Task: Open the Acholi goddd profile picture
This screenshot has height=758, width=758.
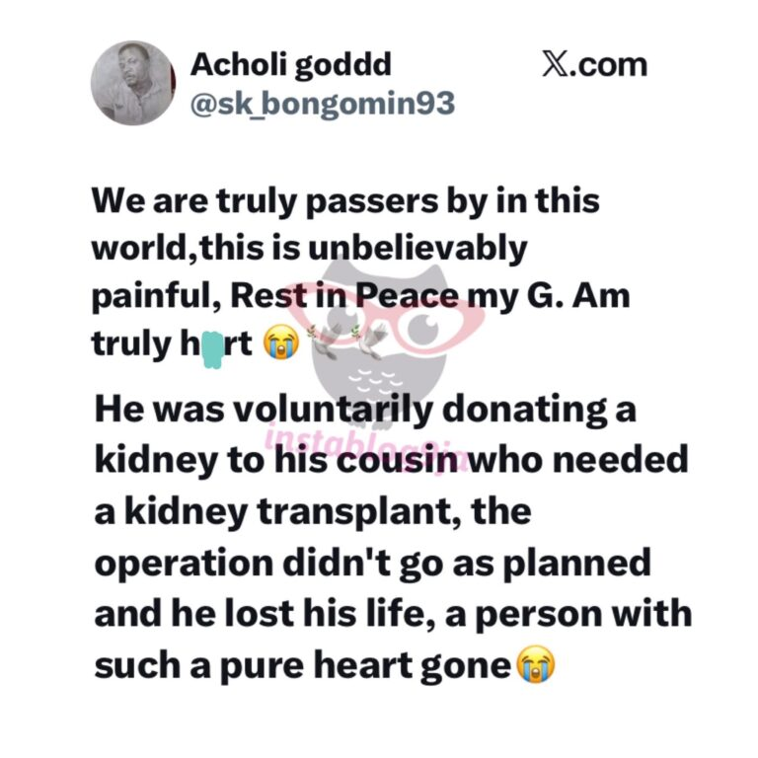Action: [132, 83]
